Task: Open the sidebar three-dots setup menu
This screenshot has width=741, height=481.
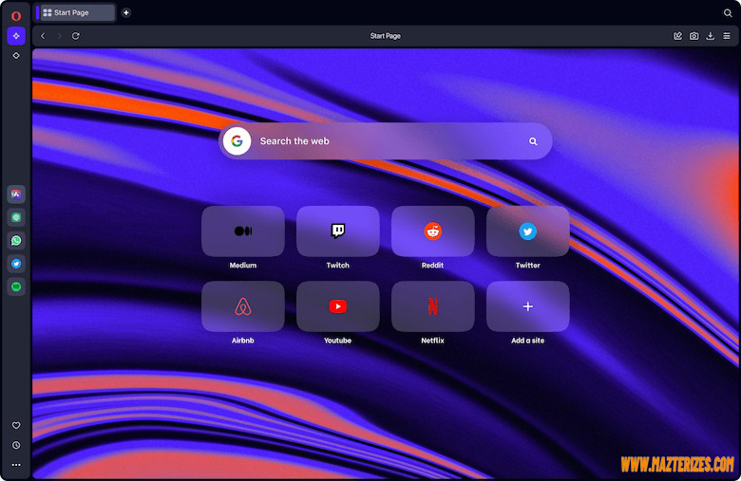Action: (x=16, y=465)
